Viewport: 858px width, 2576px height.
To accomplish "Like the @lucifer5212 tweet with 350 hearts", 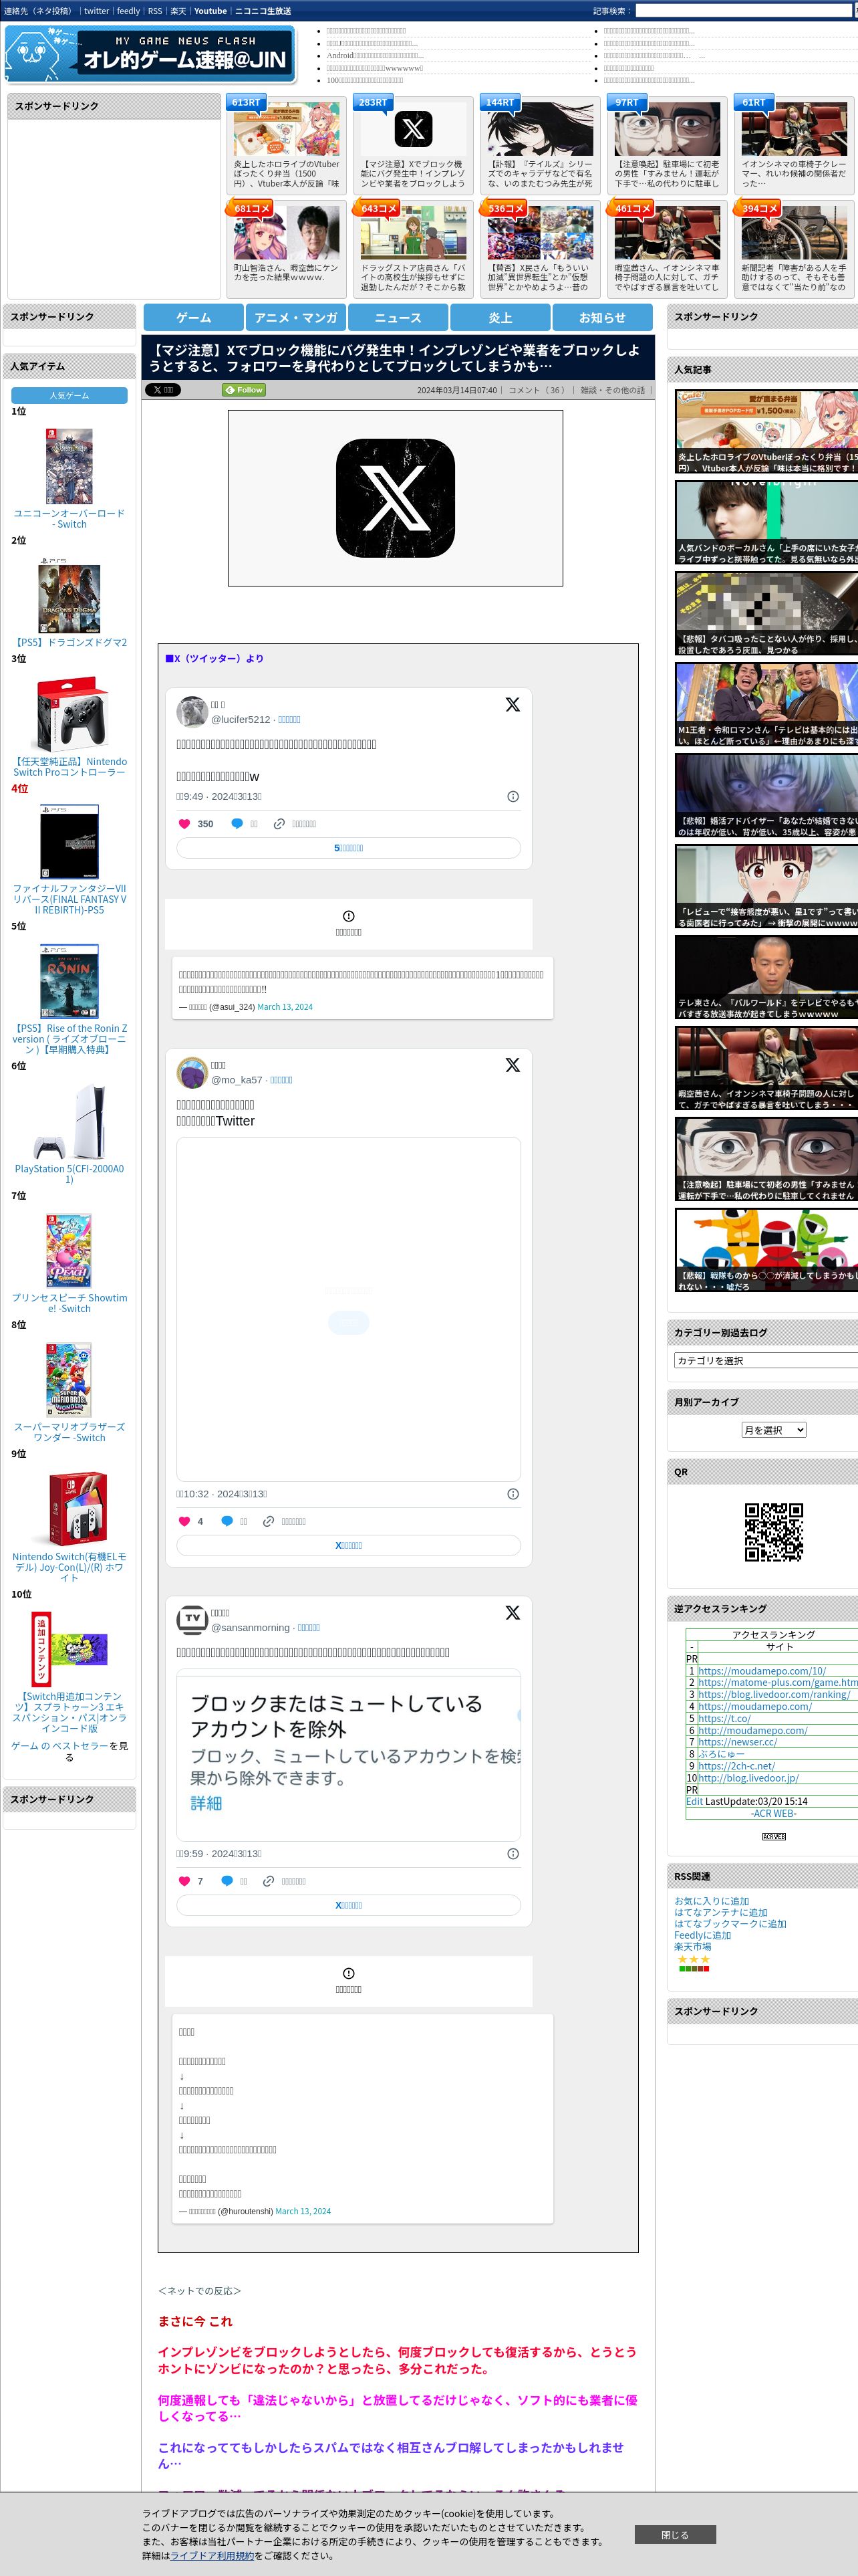I will pyautogui.click(x=184, y=824).
